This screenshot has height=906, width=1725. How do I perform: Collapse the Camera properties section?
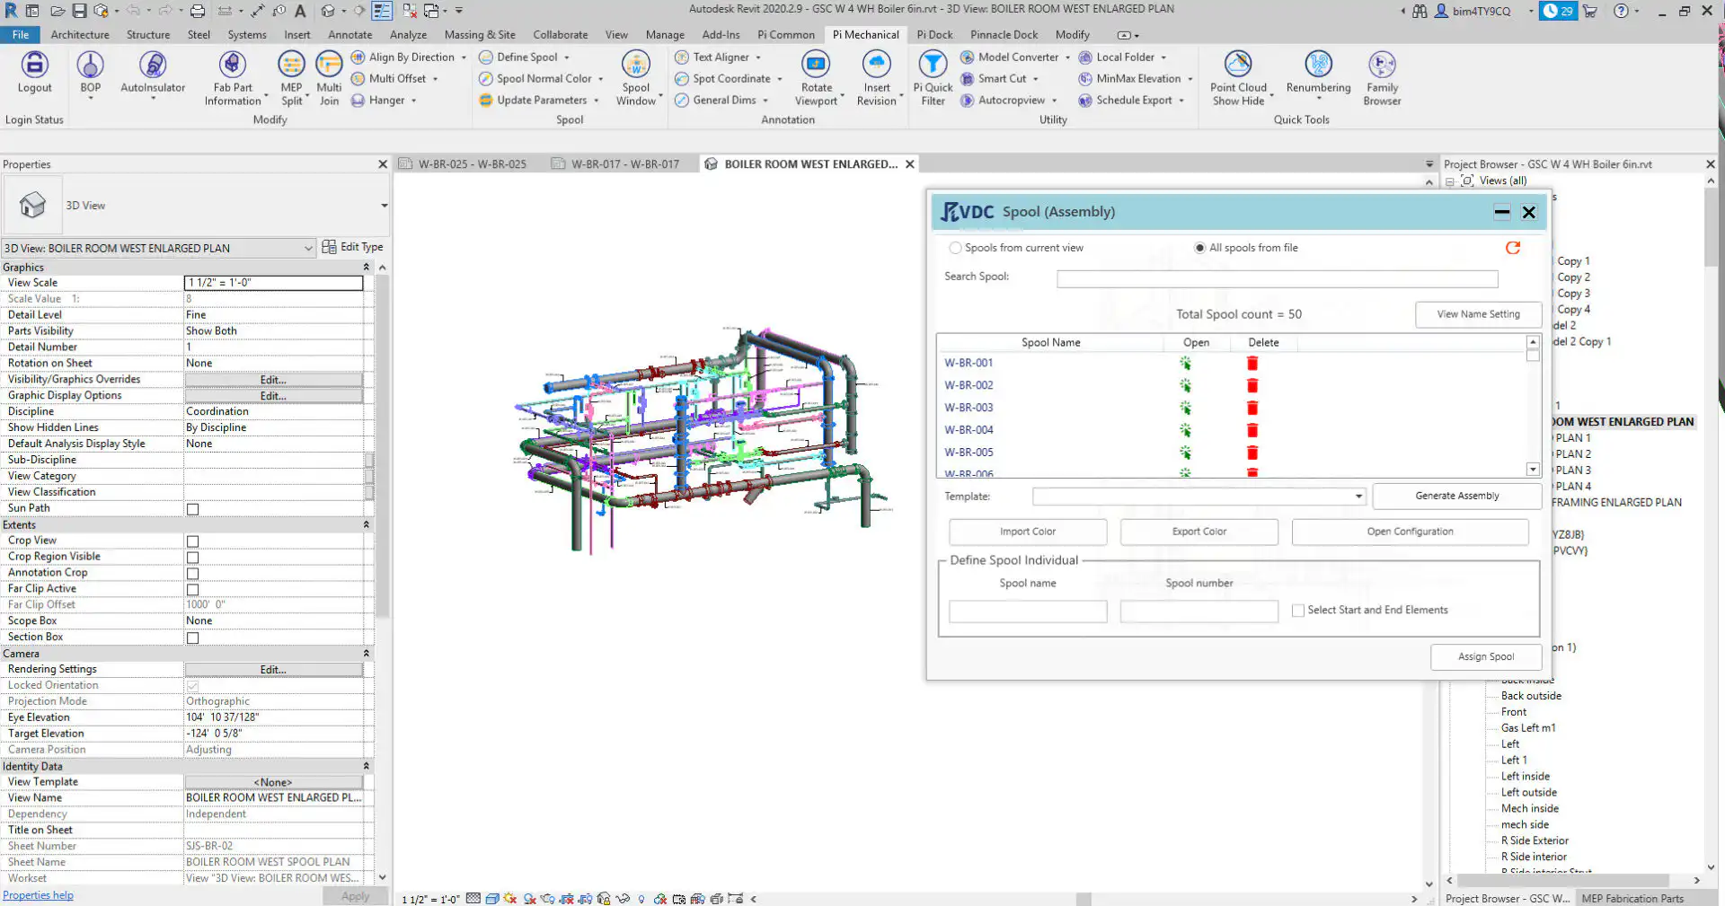[x=366, y=654]
